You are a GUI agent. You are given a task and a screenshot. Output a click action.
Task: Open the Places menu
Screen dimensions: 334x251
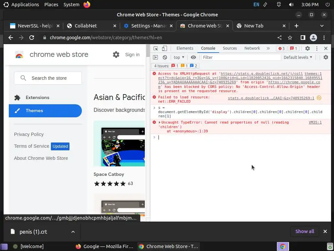(51, 5)
